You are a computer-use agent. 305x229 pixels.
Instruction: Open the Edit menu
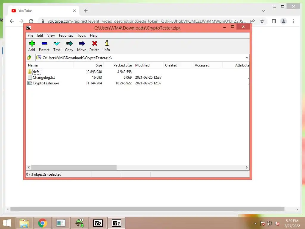coord(40,35)
